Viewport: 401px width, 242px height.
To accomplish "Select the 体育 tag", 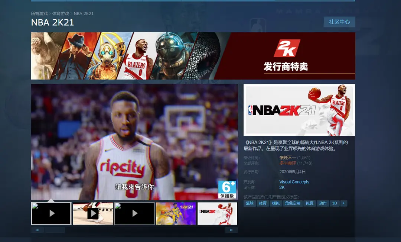I will point(263,203).
